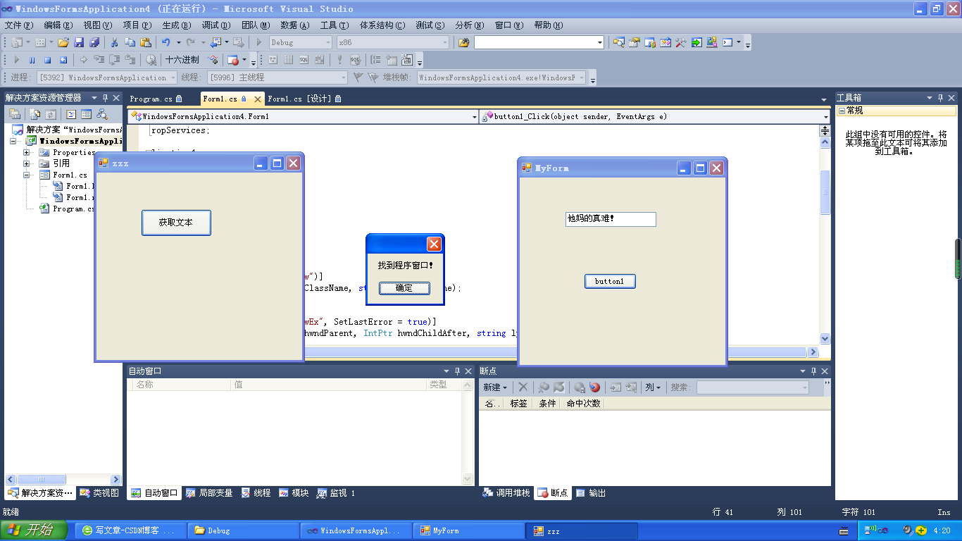Screen dimensions: 962x541
Task: Click the Paste icon in the standard toolbar
Action: click(x=145, y=42)
